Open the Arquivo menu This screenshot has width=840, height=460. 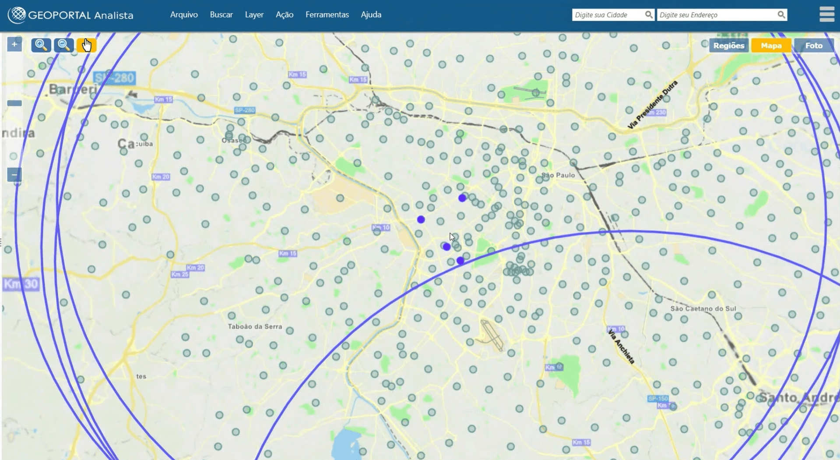coord(184,15)
